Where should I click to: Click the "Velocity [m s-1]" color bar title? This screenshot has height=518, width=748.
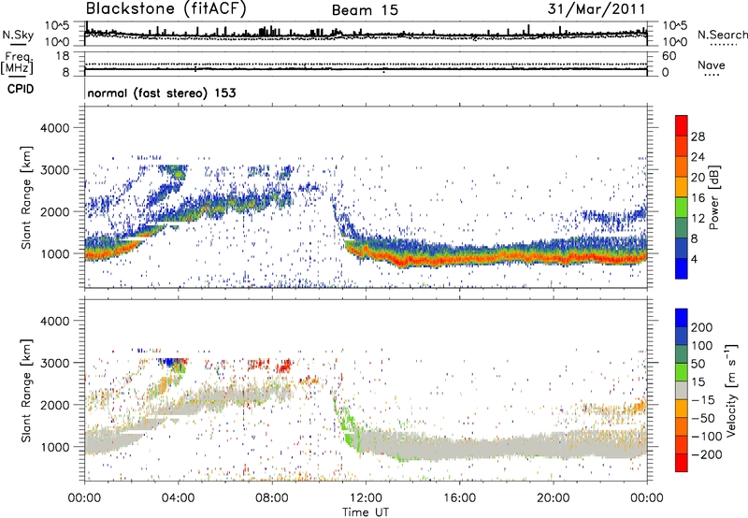(x=731, y=390)
